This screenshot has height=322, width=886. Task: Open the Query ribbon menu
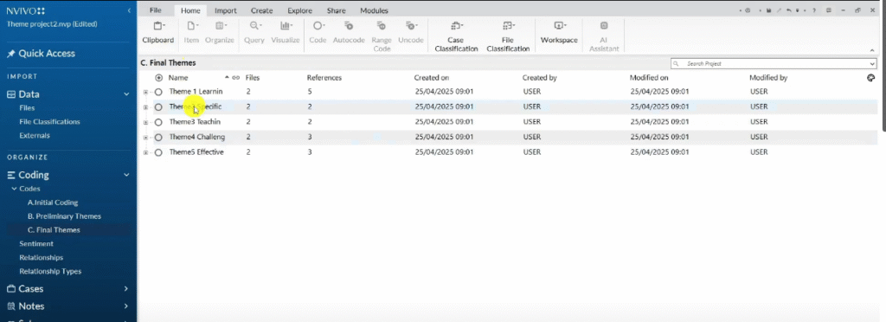pos(254,33)
